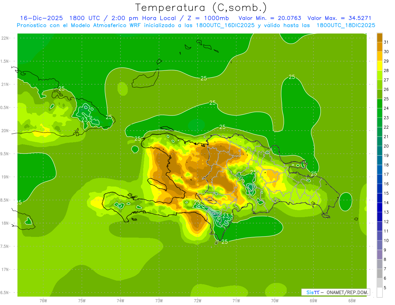This screenshot has width=395, height=305.
Task: Click the "31" label on the color bar
Action: 386,42
